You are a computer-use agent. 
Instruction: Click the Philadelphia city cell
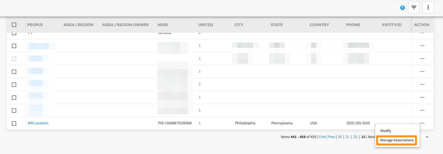[245, 123]
